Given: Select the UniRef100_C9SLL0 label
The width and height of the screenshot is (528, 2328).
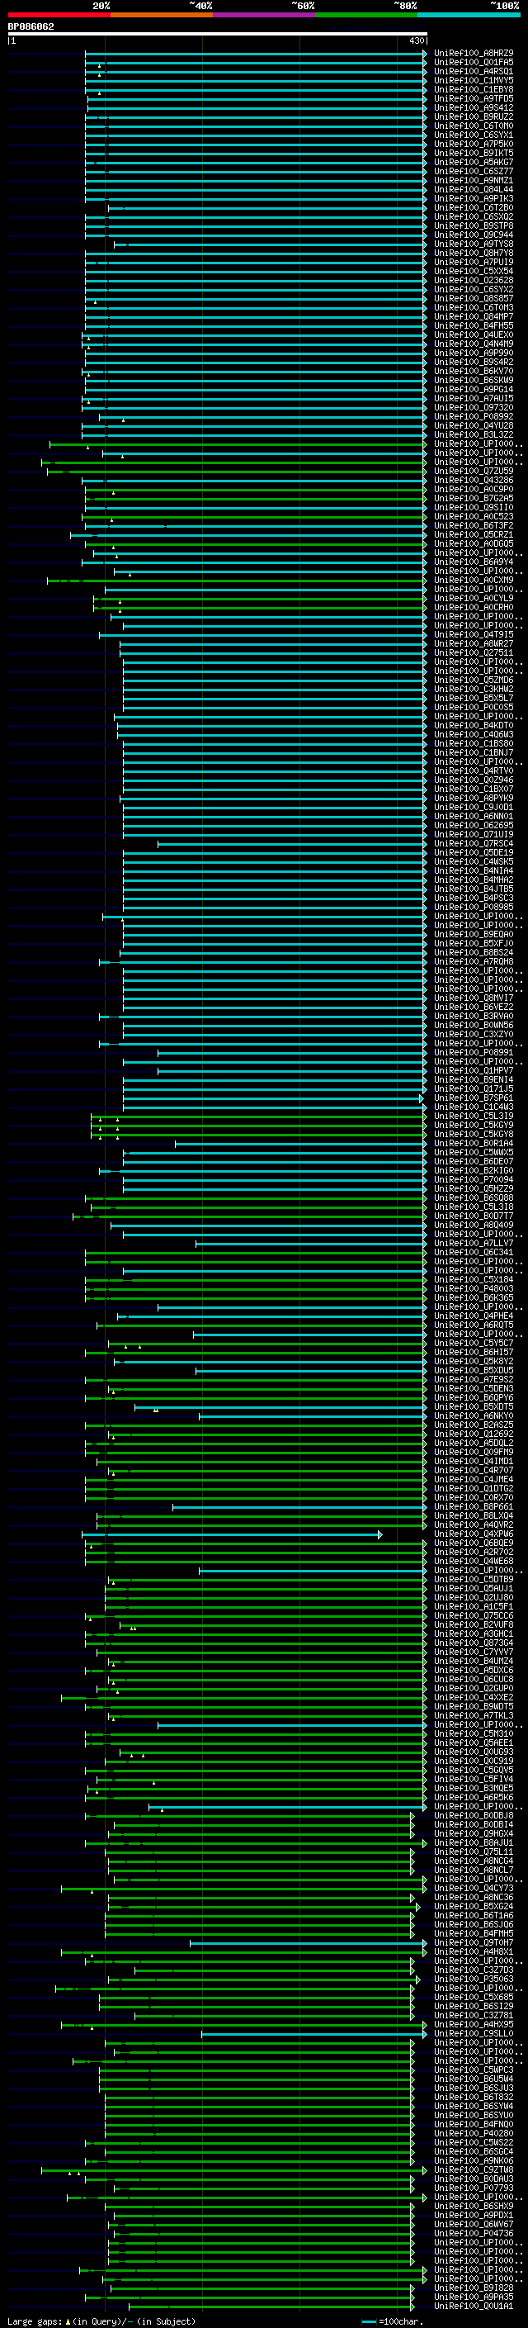Looking at the screenshot, I should (474, 2035).
